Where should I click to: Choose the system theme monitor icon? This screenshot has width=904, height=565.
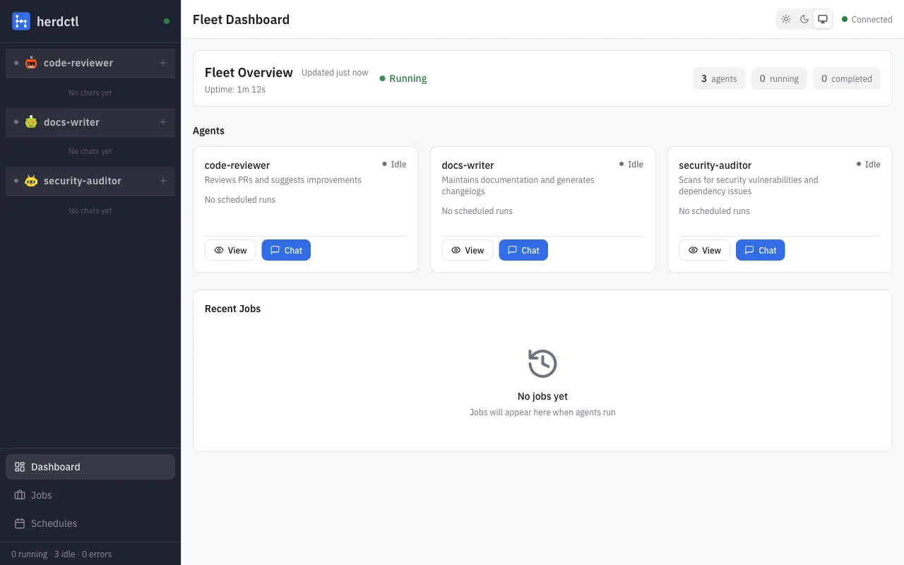coord(823,19)
